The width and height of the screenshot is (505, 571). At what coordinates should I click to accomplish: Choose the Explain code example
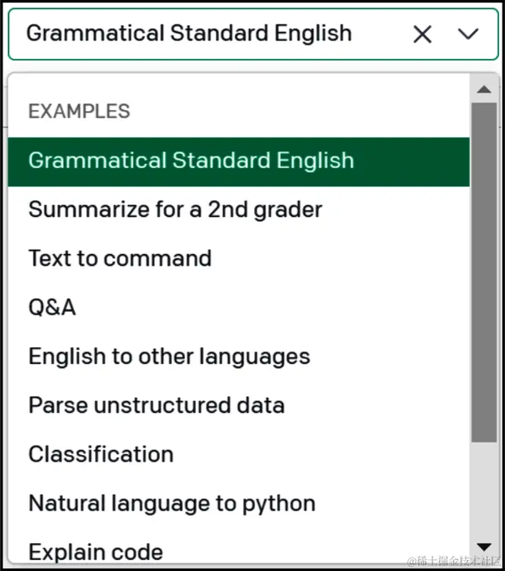point(239,552)
